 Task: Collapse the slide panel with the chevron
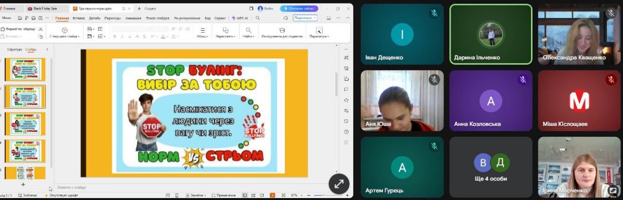pos(47,49)
